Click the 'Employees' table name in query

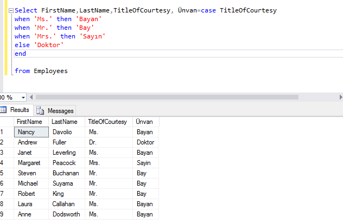[x=51, y=71]
